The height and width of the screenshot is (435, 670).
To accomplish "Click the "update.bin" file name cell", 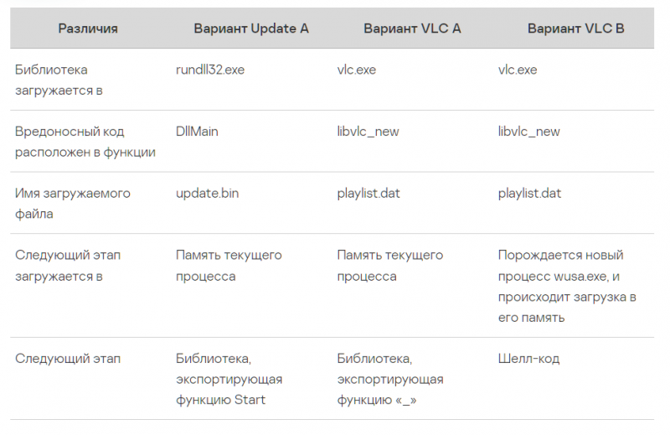I will click(x=207, y=194).
